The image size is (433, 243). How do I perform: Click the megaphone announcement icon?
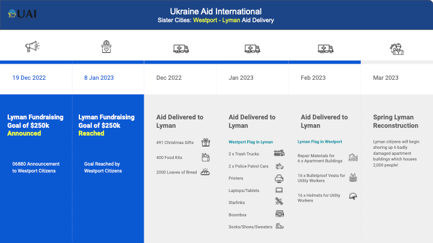click(x=32, y=46)
